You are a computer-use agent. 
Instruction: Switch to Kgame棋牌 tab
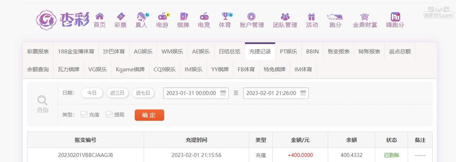[130, 69]
